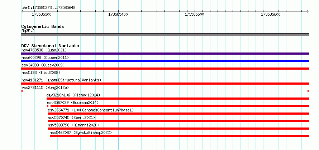This screenshot has height=150, width=319.
Task: Select the red nsv4131271 variant bar
Action: pos(165,84)
